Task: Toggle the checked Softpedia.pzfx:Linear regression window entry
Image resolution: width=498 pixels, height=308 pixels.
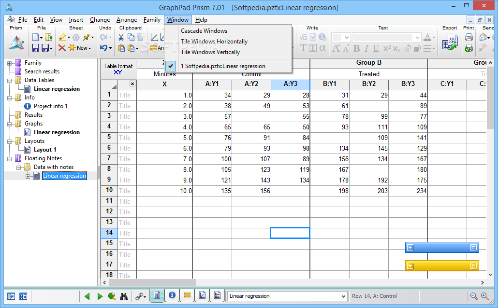Action: click(223, 66)
